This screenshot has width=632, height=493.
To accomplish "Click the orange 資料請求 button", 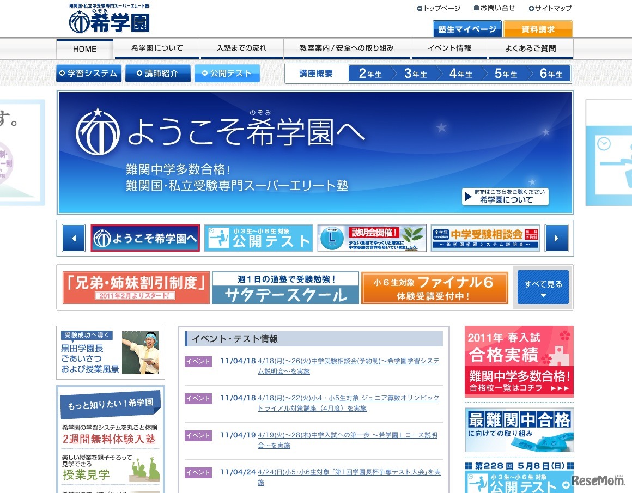I will (537, 29).
